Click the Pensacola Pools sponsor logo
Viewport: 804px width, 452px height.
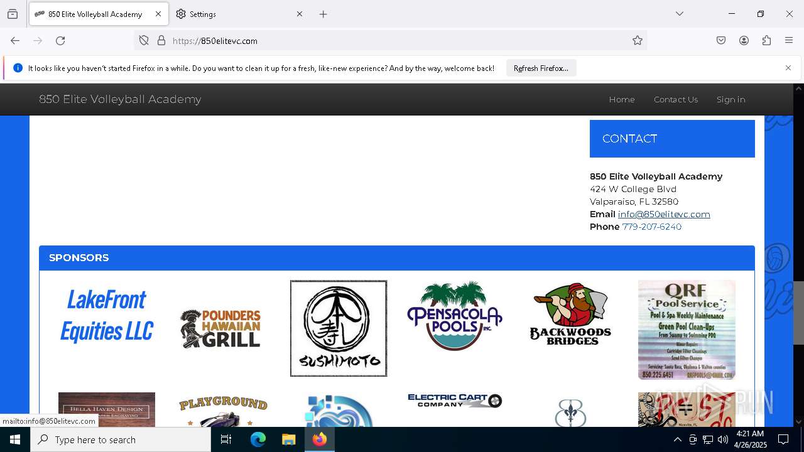tap(454, 316)
